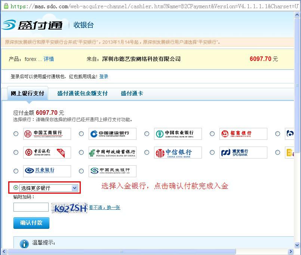The height and width of the screenshot is (255, 301).
Task: Click the Agricultural Bank of China logo
Action: click(x=178, y=134)
